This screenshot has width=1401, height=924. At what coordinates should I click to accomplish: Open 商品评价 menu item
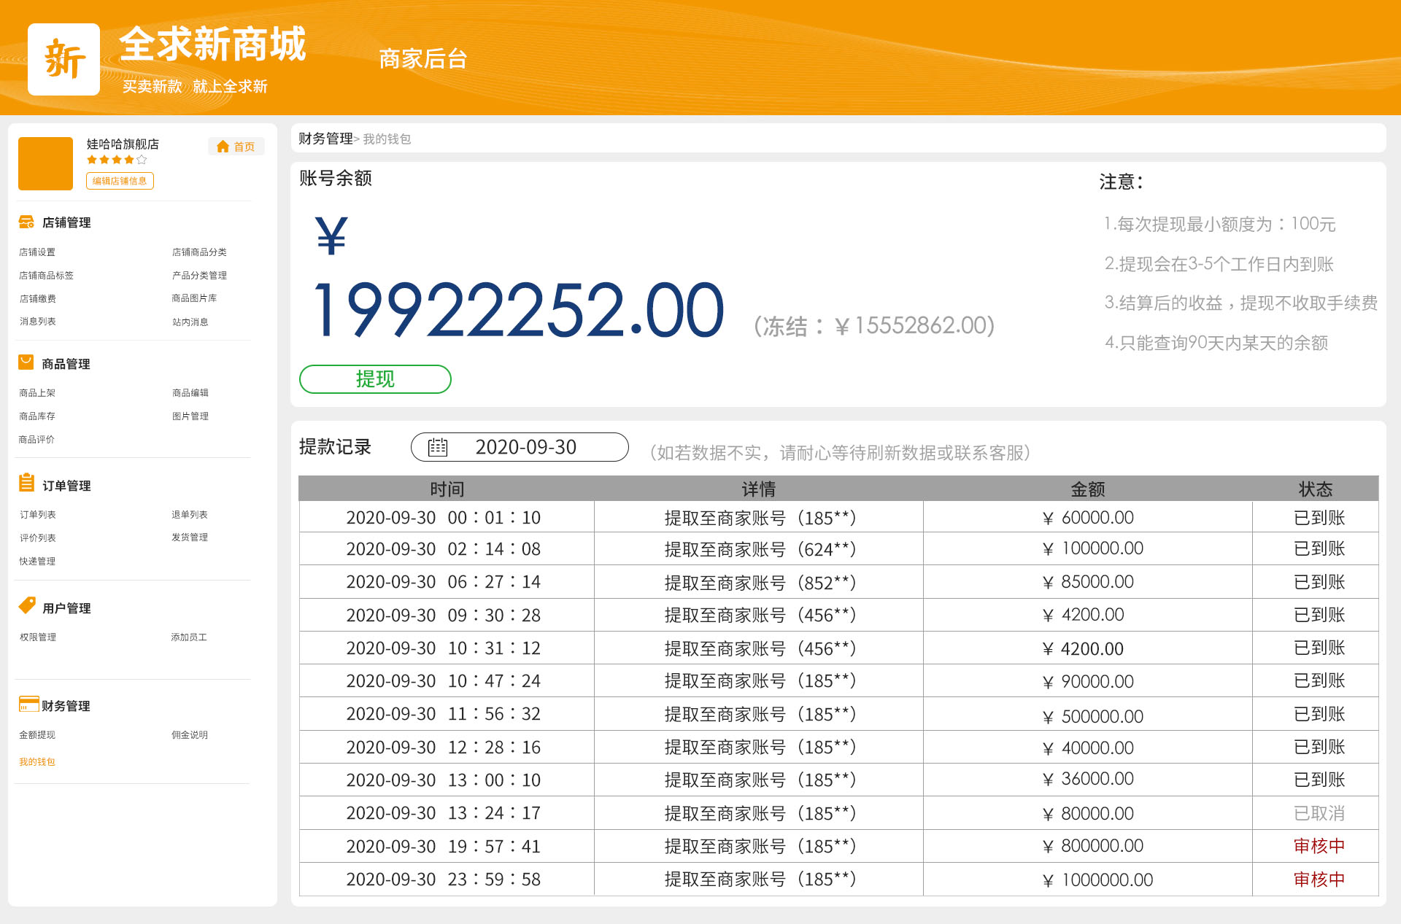(x=36, y=440)
